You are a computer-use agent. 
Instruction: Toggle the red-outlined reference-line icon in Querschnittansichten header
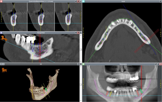(78, 1)
